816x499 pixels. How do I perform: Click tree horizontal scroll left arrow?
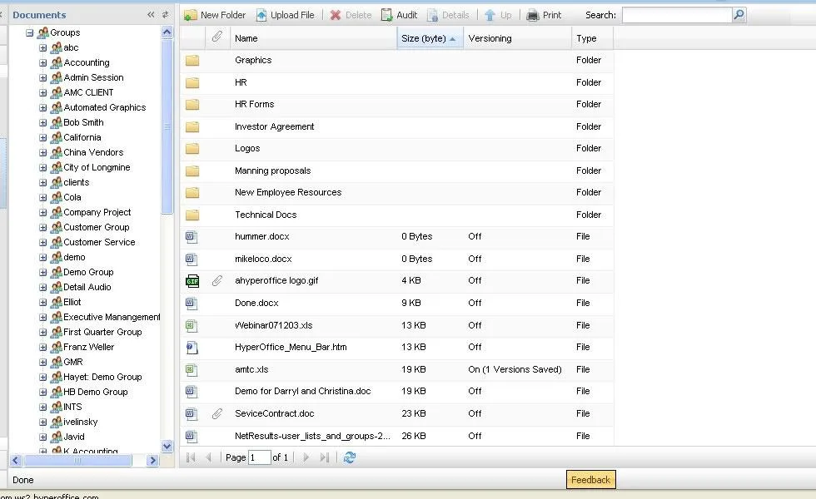[x=15, y=460]
